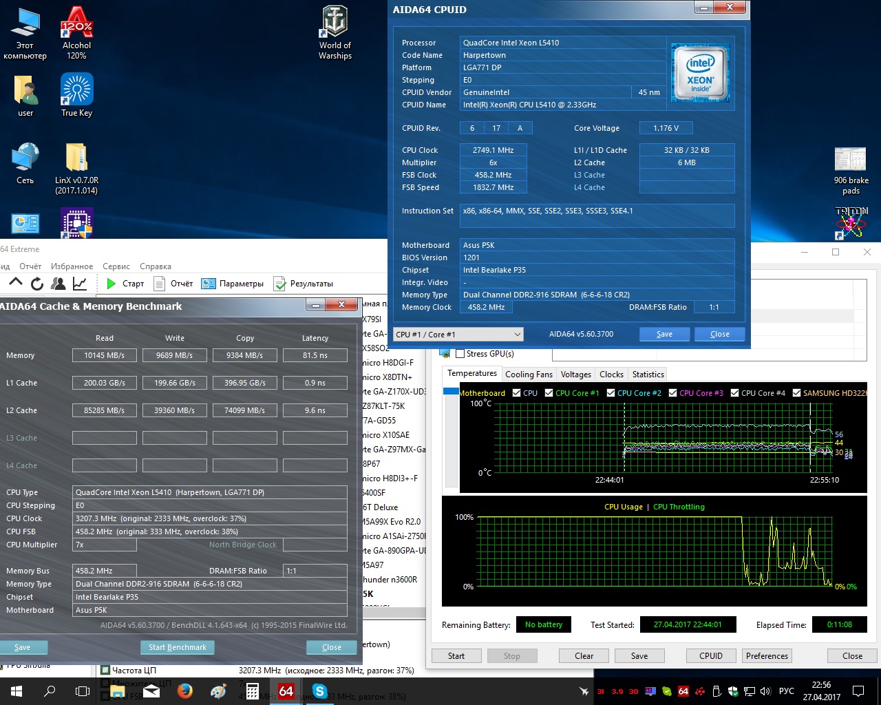Click the РУС language indicator
The width and height of the screenshot is (881, 705).
click(787, 691)
